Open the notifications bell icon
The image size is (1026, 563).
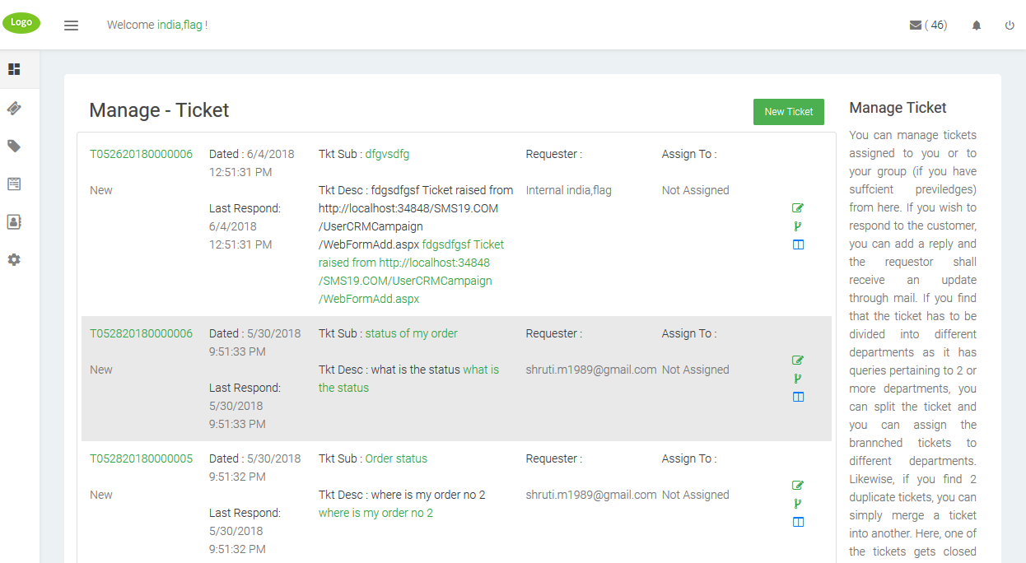(976, 25)
